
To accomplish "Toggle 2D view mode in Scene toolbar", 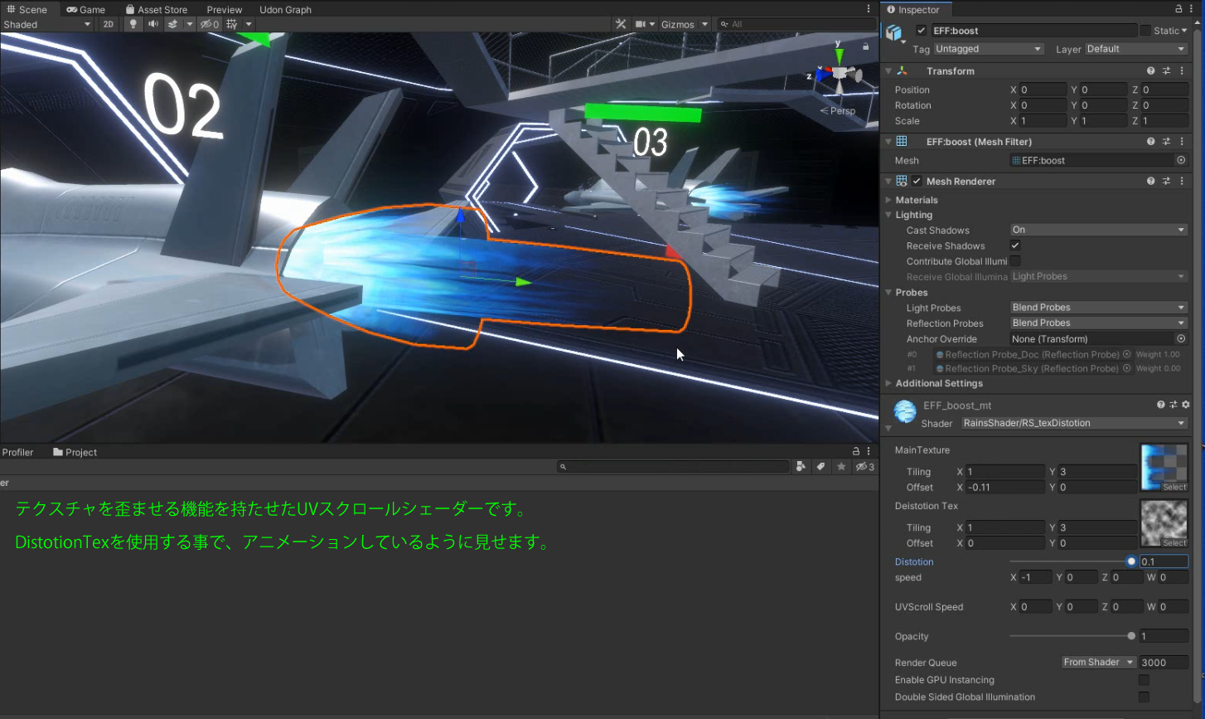I will pyautogui.click(x=109, y=24).
